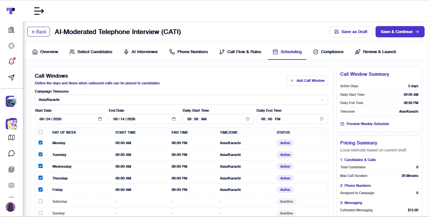Viewport: 429px width, 217px height.
Task: Open the map sidebar icon
Action: pos(11,137)
